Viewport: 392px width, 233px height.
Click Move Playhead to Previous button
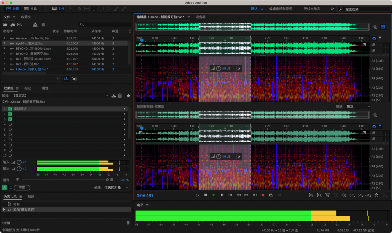point(230,195)
